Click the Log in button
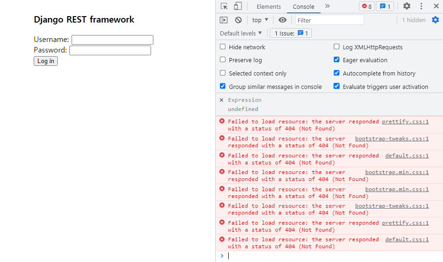The height and width of the screenshot is (262, 443). pyautogui.click(x=46, y=61)
